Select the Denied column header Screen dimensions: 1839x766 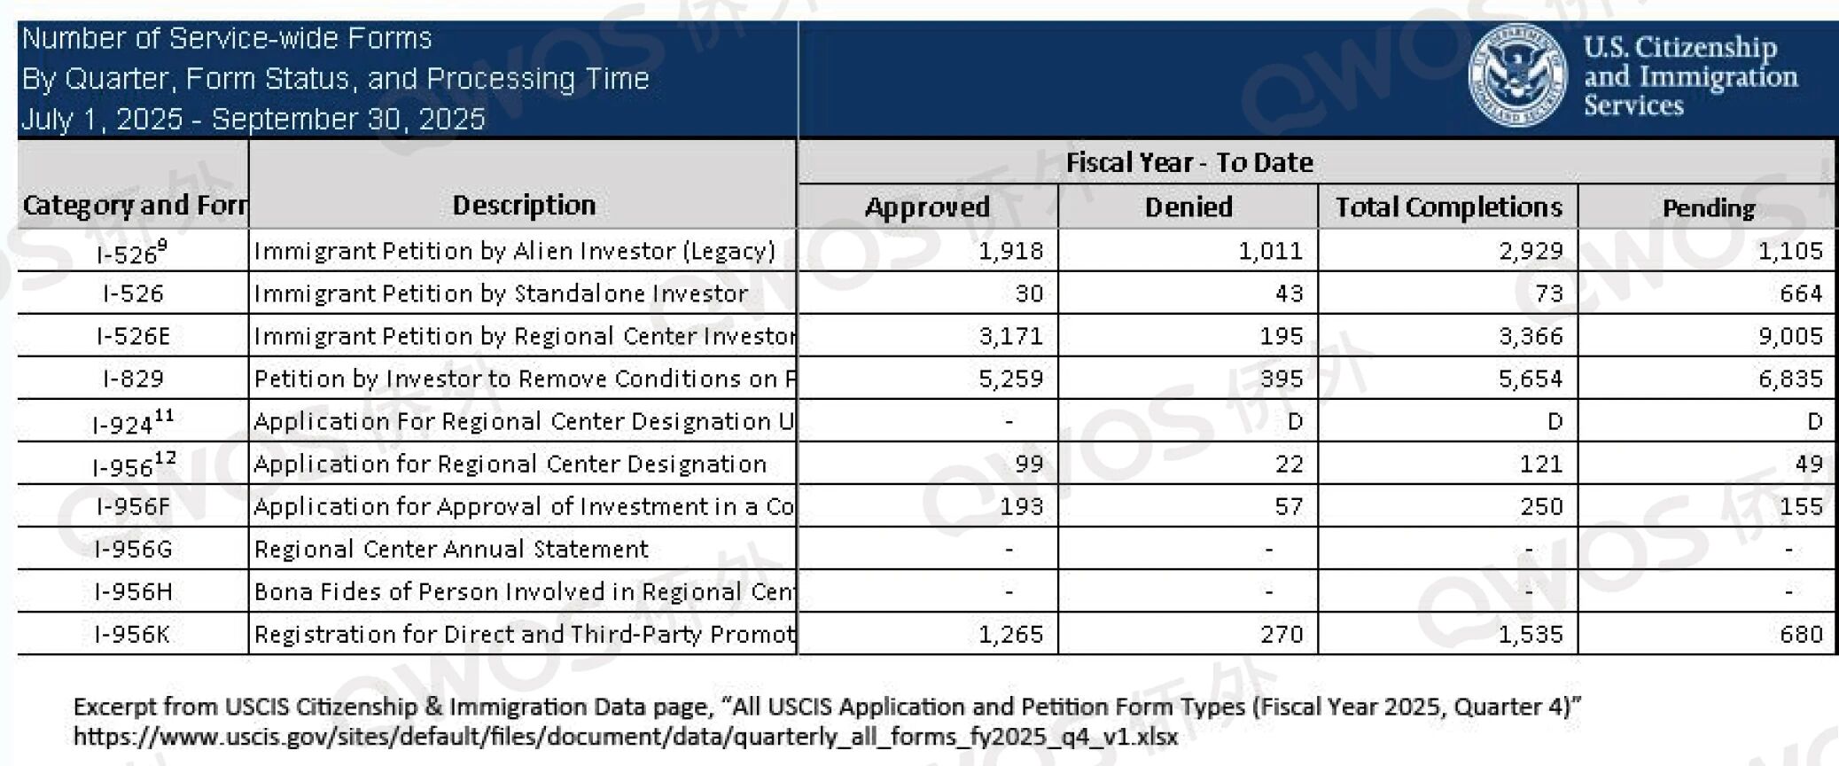1188,207
